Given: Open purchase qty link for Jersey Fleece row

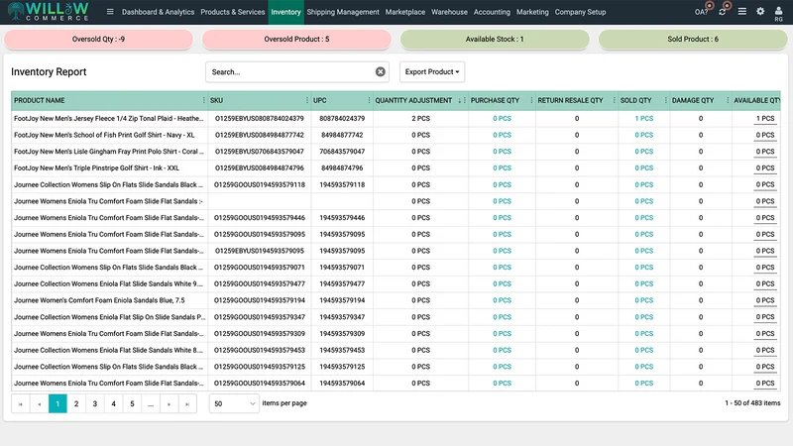Looking at the screenshot, I should (x=503, y=118).
